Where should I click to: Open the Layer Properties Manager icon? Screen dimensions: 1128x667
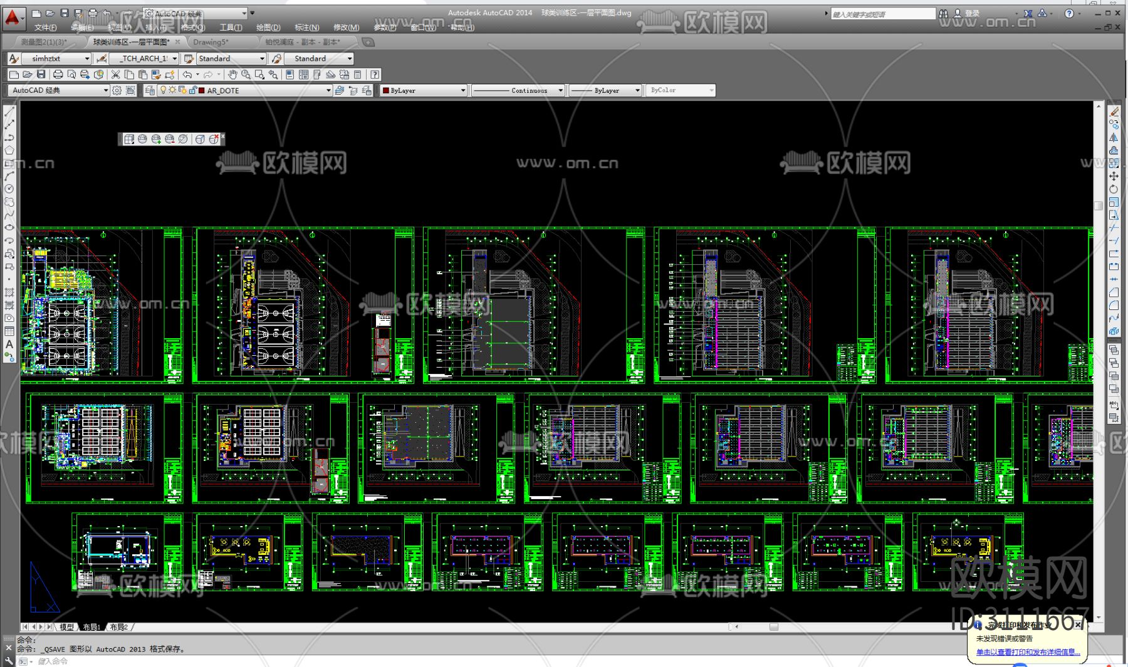pyautogui.click(x=150, y=90)
